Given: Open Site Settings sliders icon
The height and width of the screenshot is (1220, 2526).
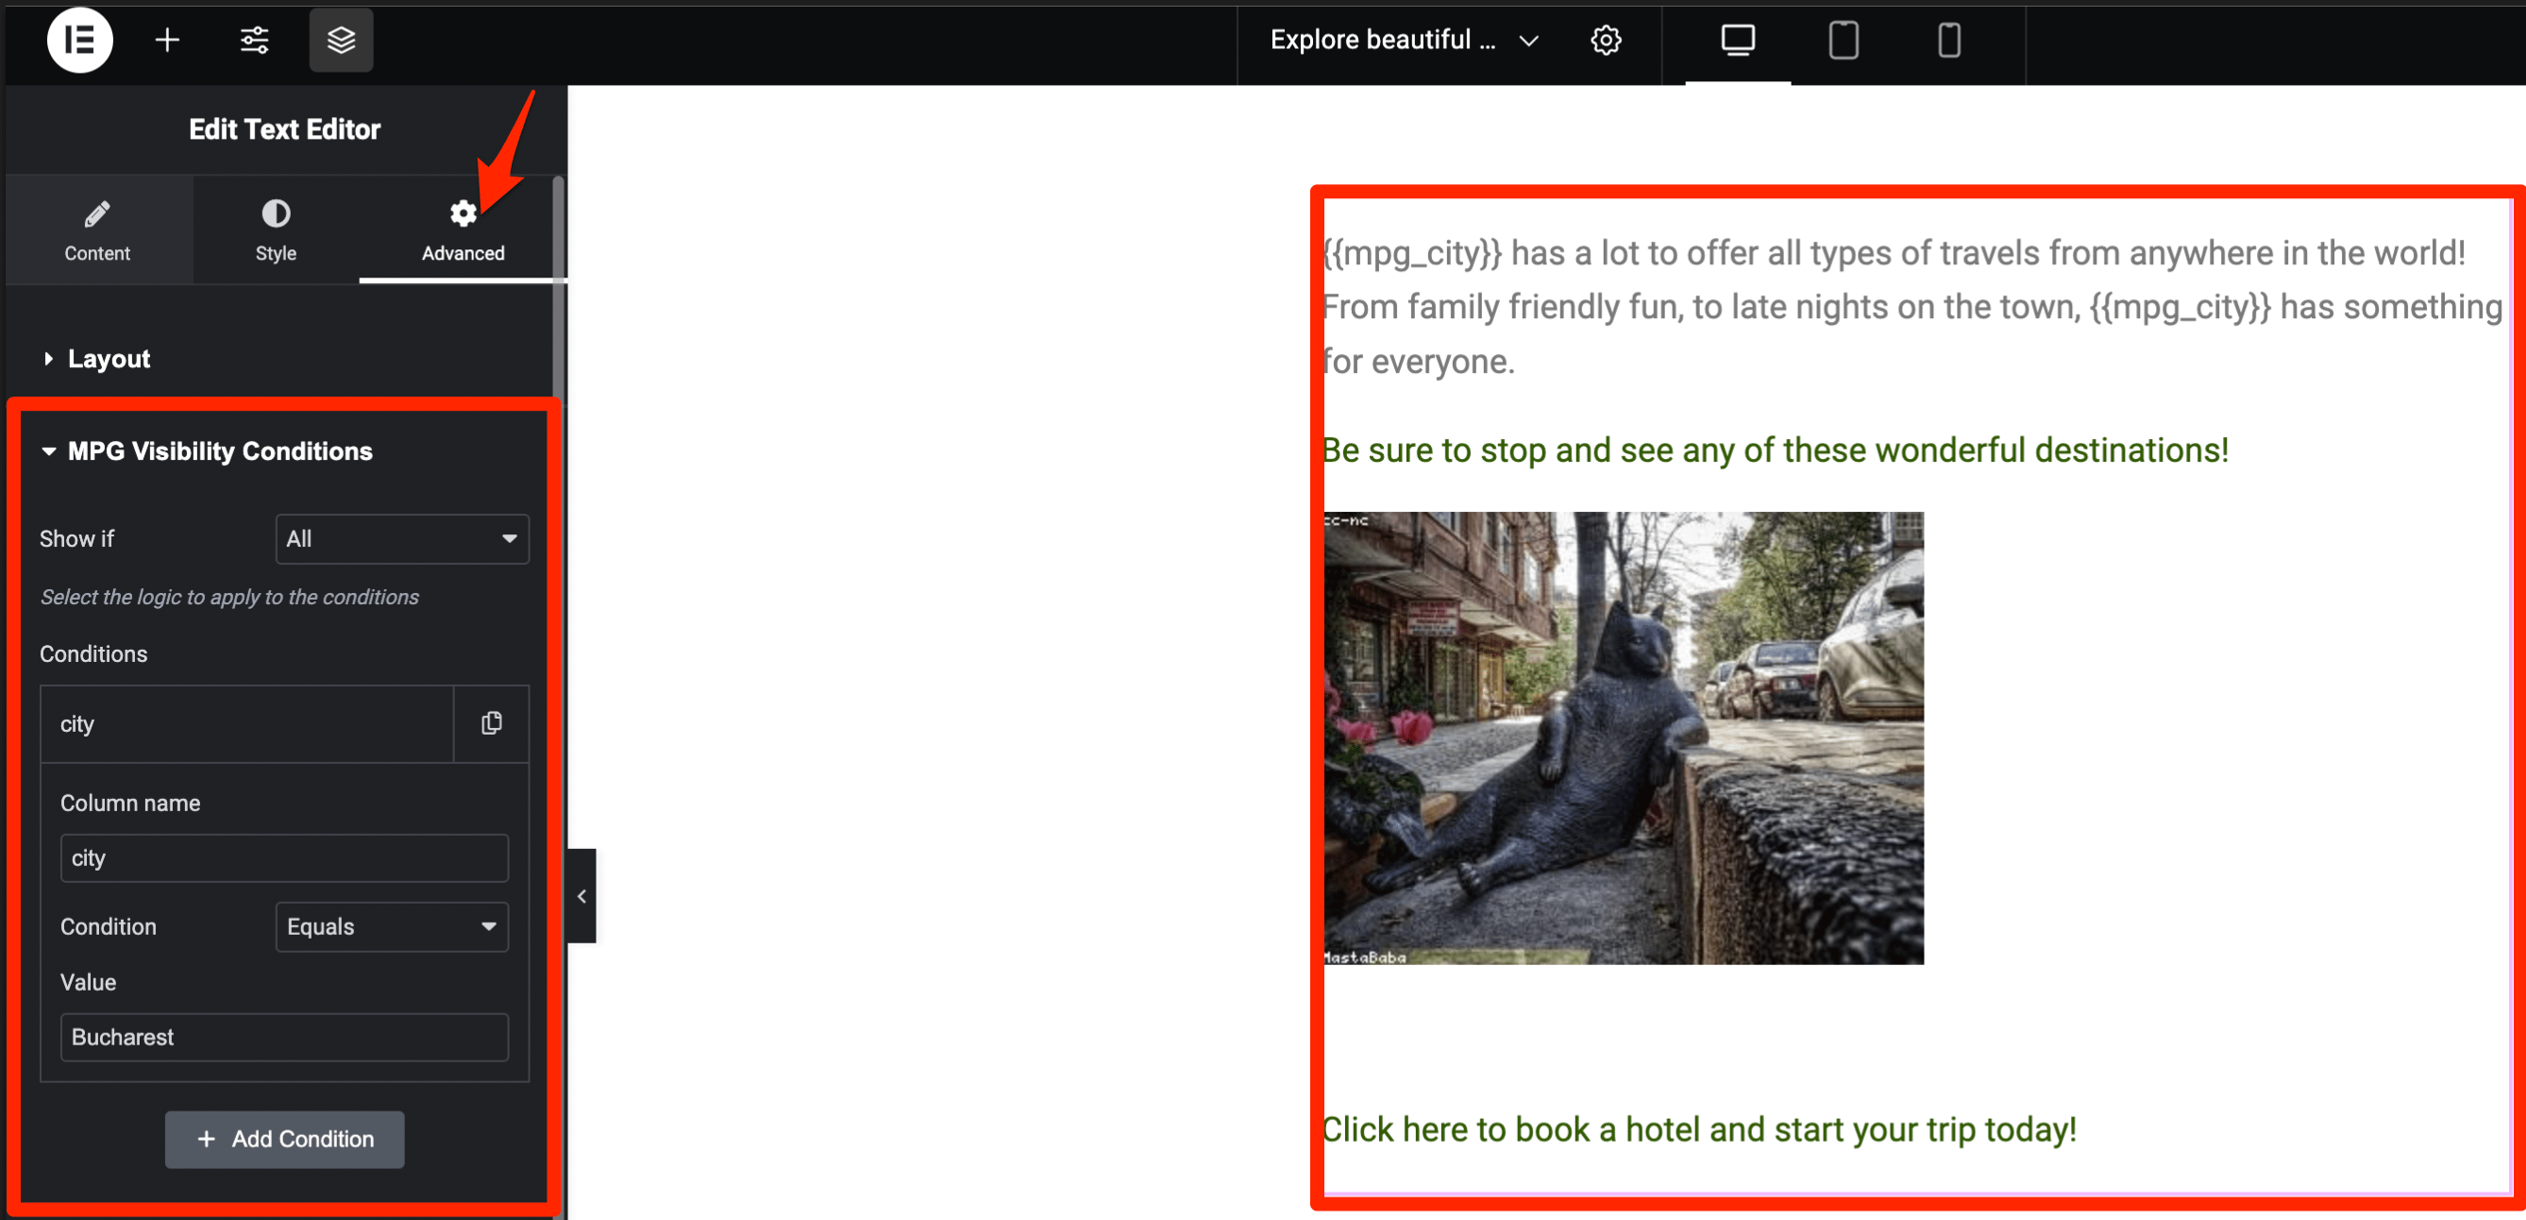Looking at the screenshot, I should (x=254, y=41).
